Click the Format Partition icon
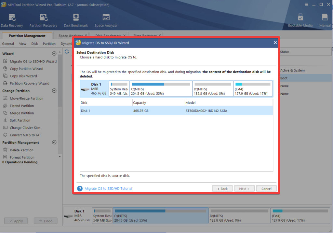333x233 pixels. tap(5, 157)
